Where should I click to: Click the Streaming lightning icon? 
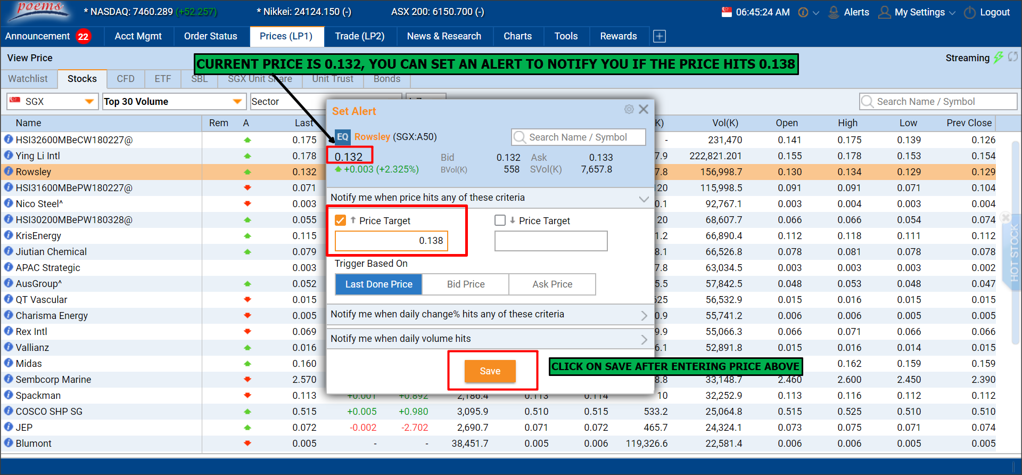(x=999, y=58)
